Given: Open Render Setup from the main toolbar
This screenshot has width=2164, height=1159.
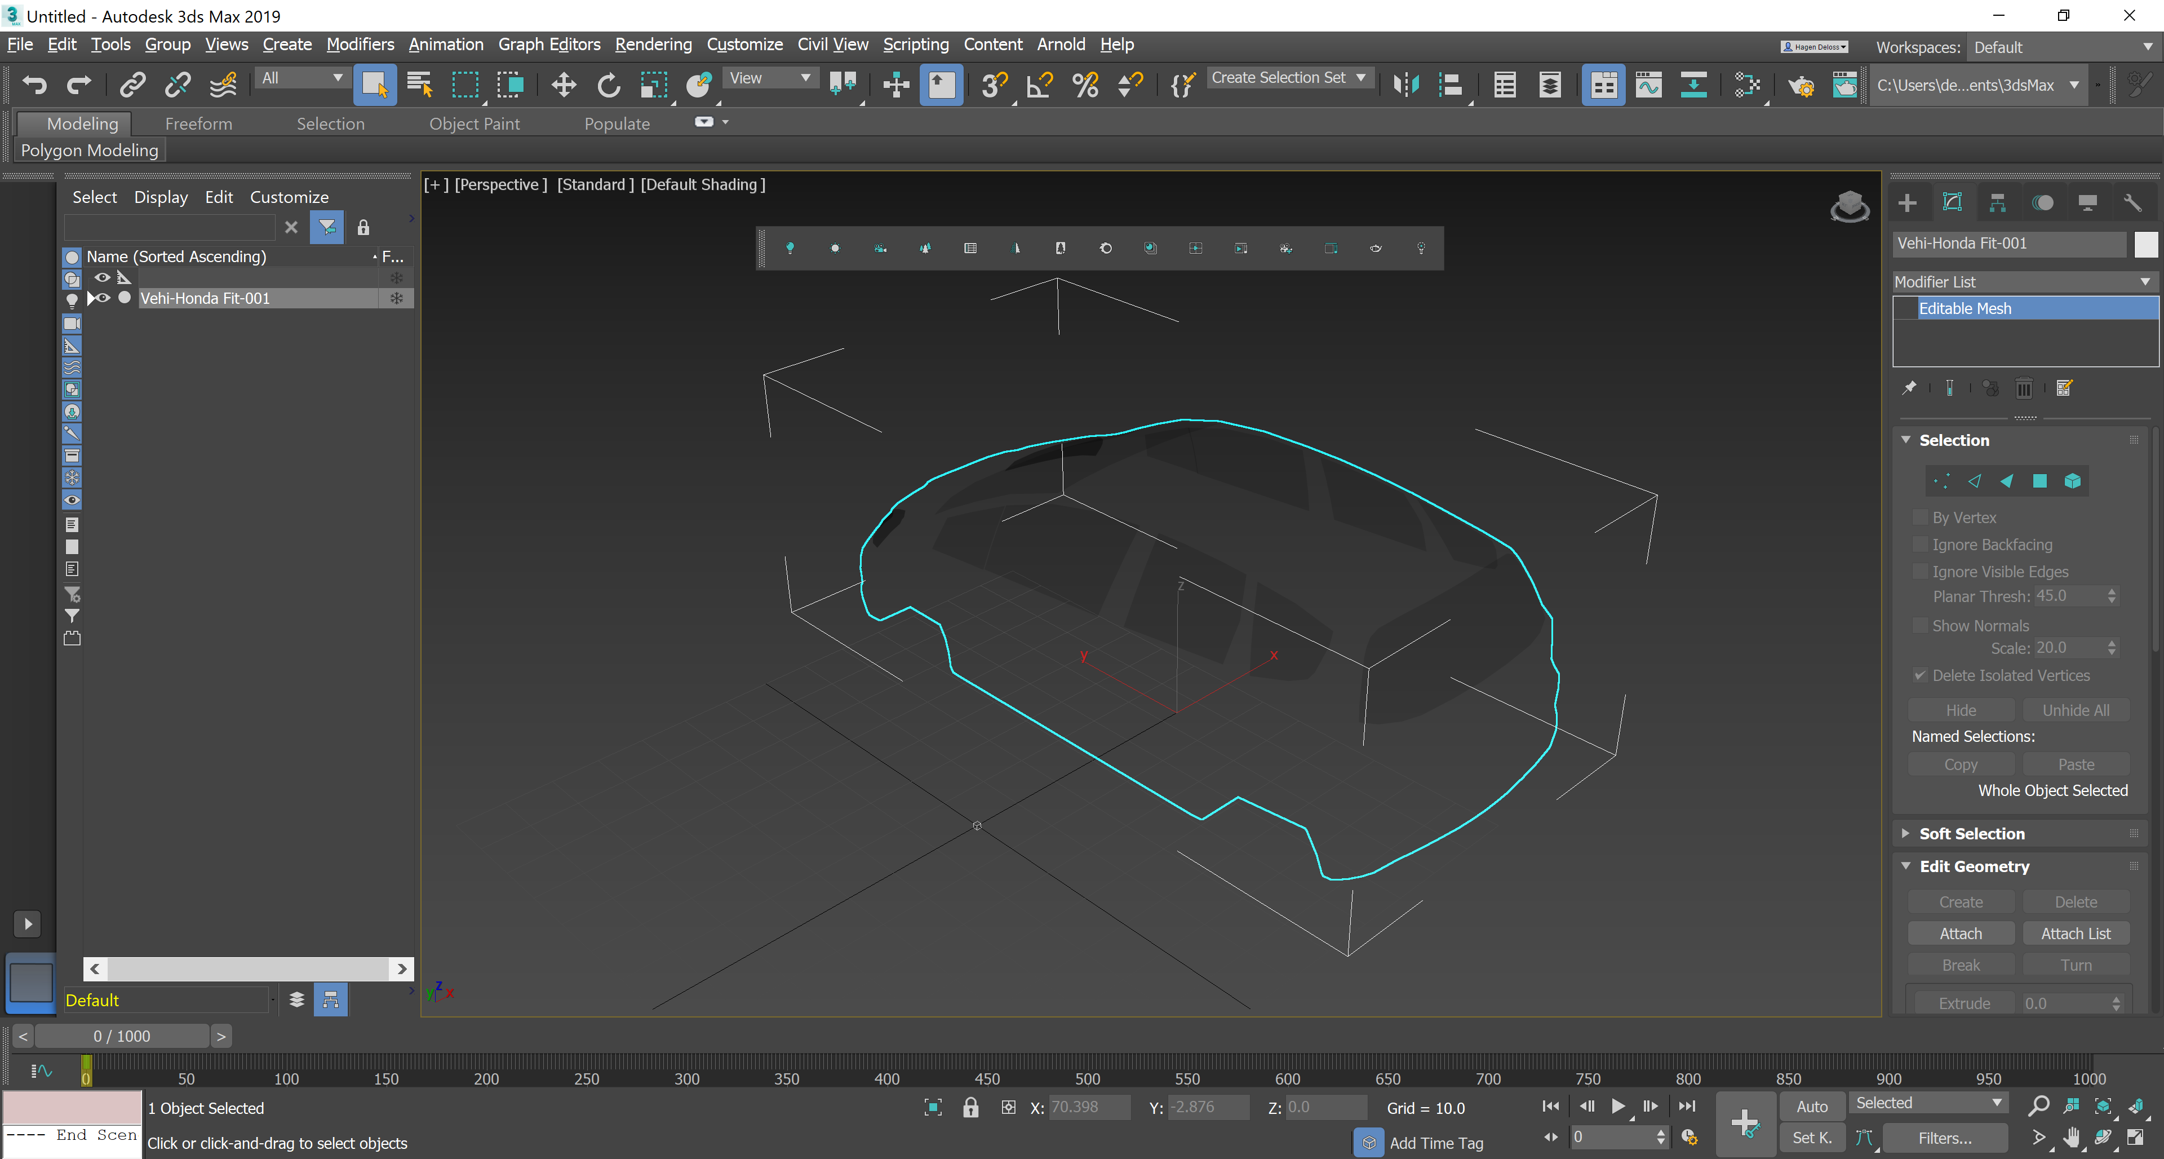Looking at the screenshot, I should point(1801,85).
